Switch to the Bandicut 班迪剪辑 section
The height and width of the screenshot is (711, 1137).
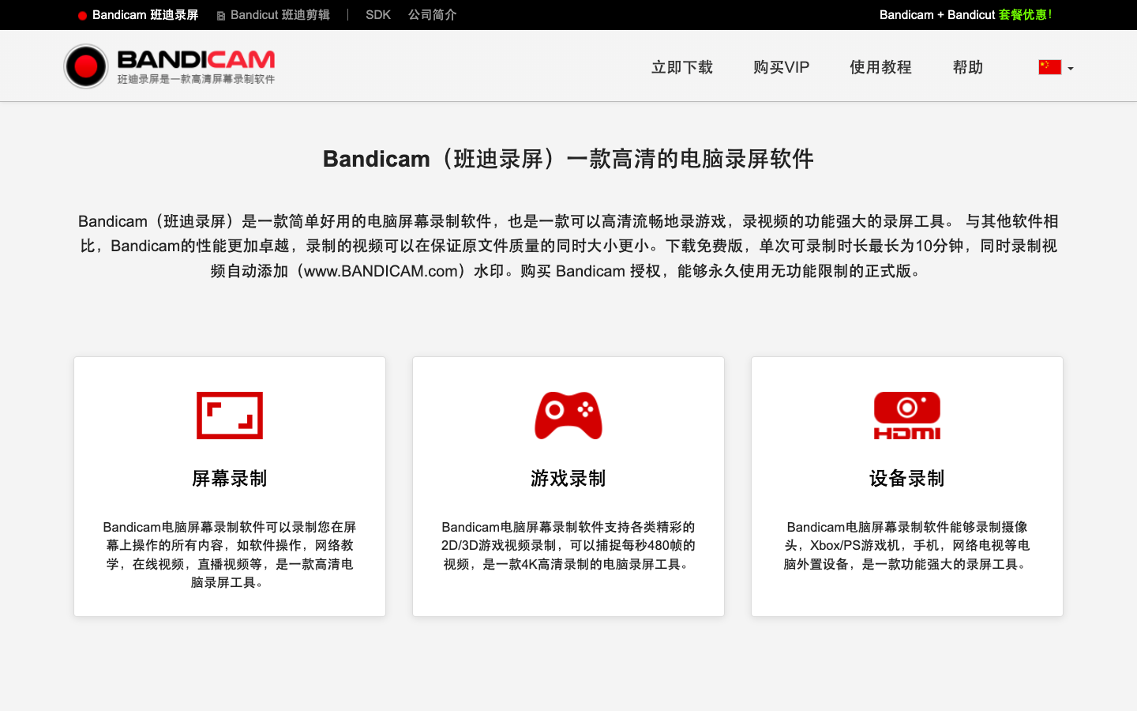click(278, 14)
